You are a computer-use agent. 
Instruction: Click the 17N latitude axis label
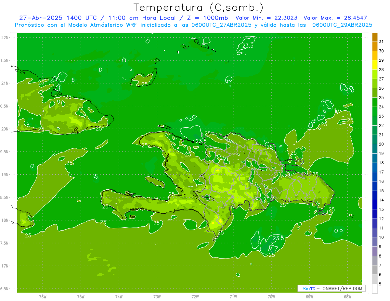tap(5, 266)
